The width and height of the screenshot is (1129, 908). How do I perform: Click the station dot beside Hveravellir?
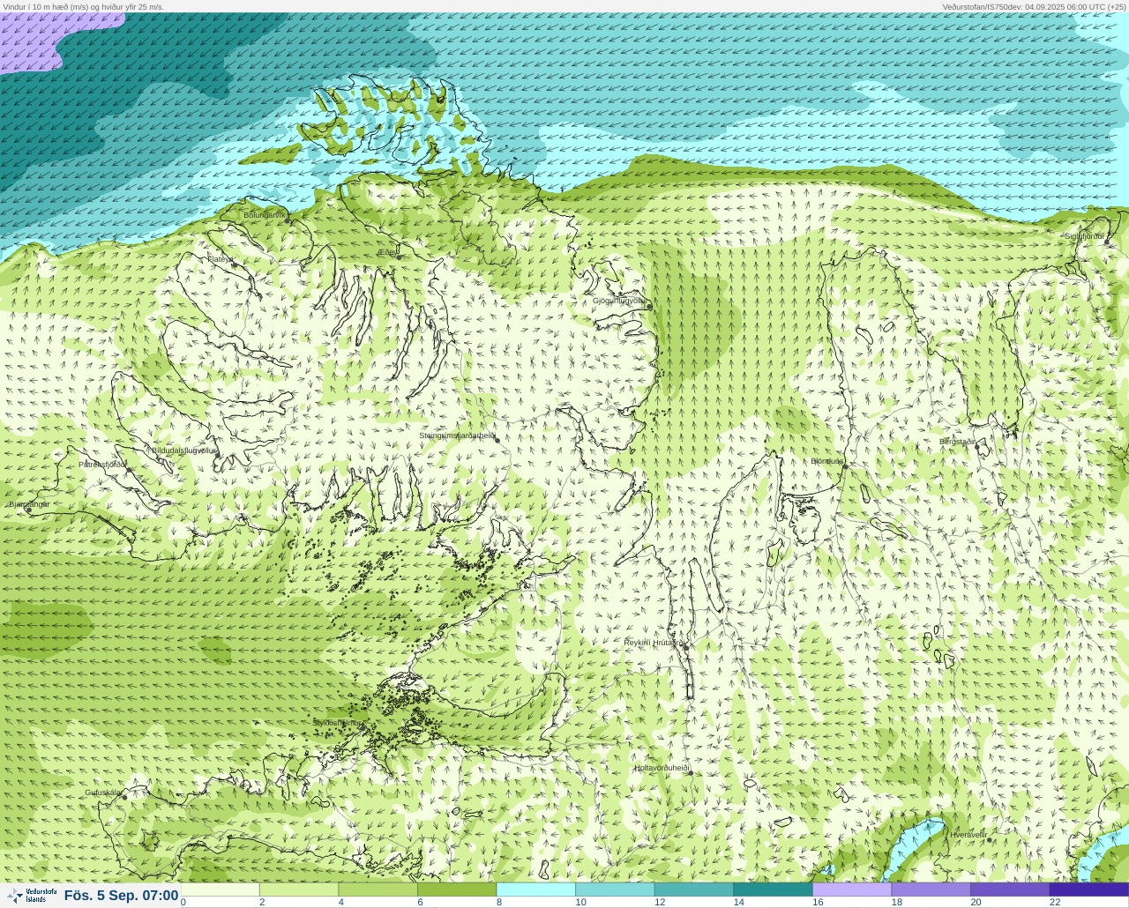click(990, 840)
